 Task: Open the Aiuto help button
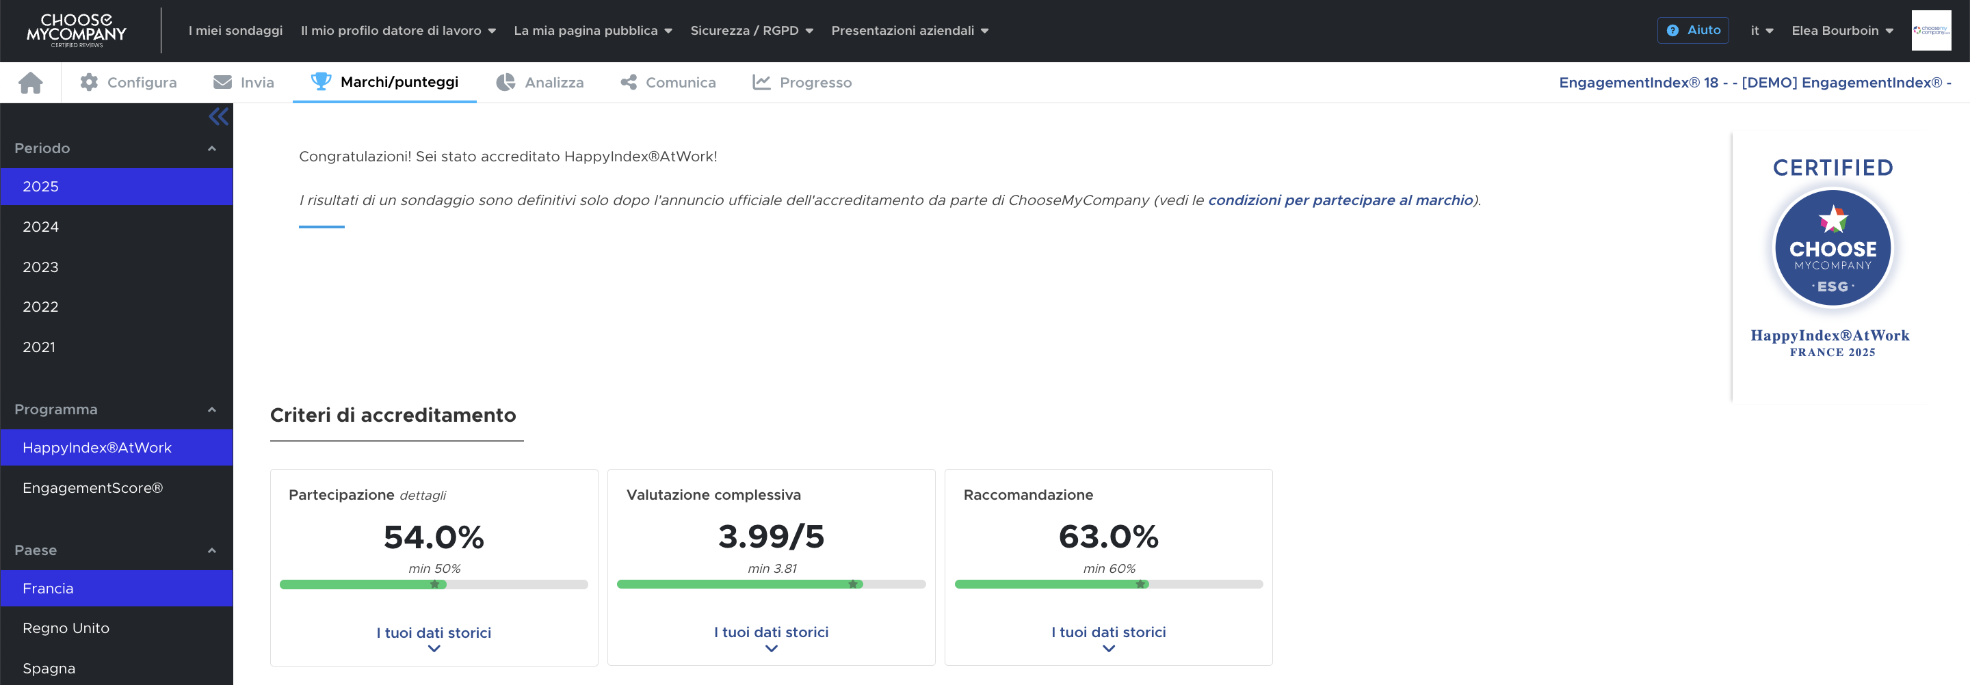(x=1692, y=31)
